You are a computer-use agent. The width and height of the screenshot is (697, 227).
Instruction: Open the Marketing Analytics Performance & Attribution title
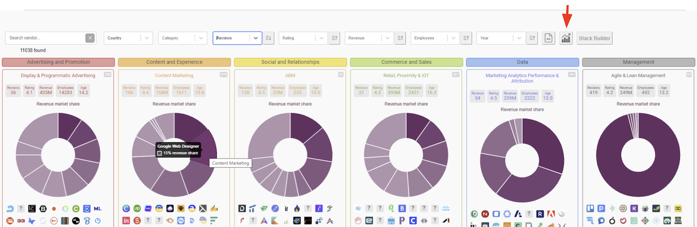click(x=522, y=78)
